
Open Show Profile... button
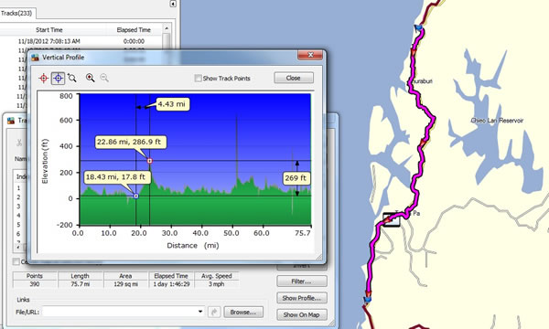pyautogui.click(x=301, y=298)
